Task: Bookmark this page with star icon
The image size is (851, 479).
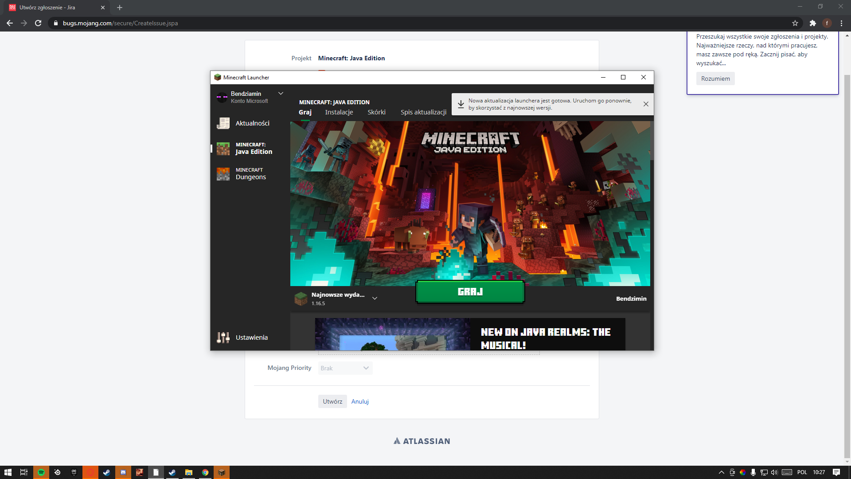Action: click(x=795, y=23)
